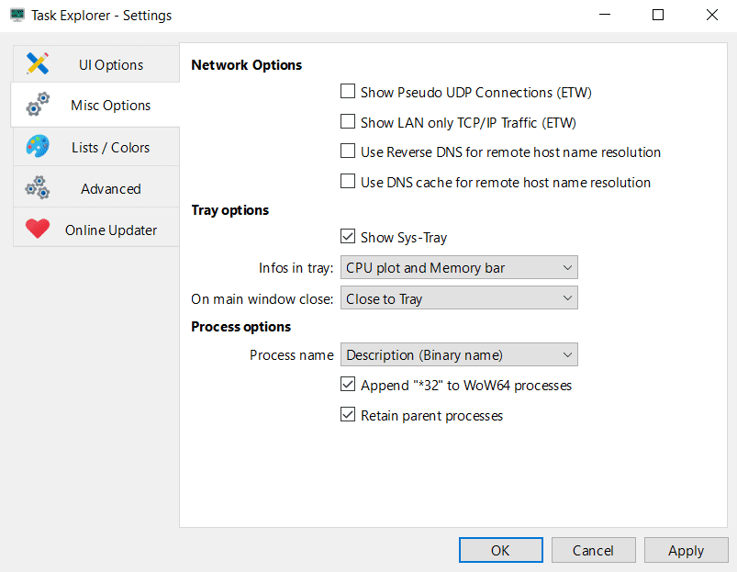737x572 pixels.
Task: Expand the On main window close dropdown
Action: click(x=459, y=298)
